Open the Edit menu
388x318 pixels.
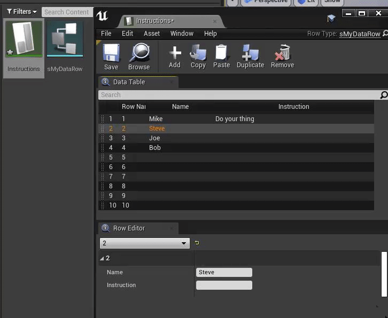(x=127, y=34)
